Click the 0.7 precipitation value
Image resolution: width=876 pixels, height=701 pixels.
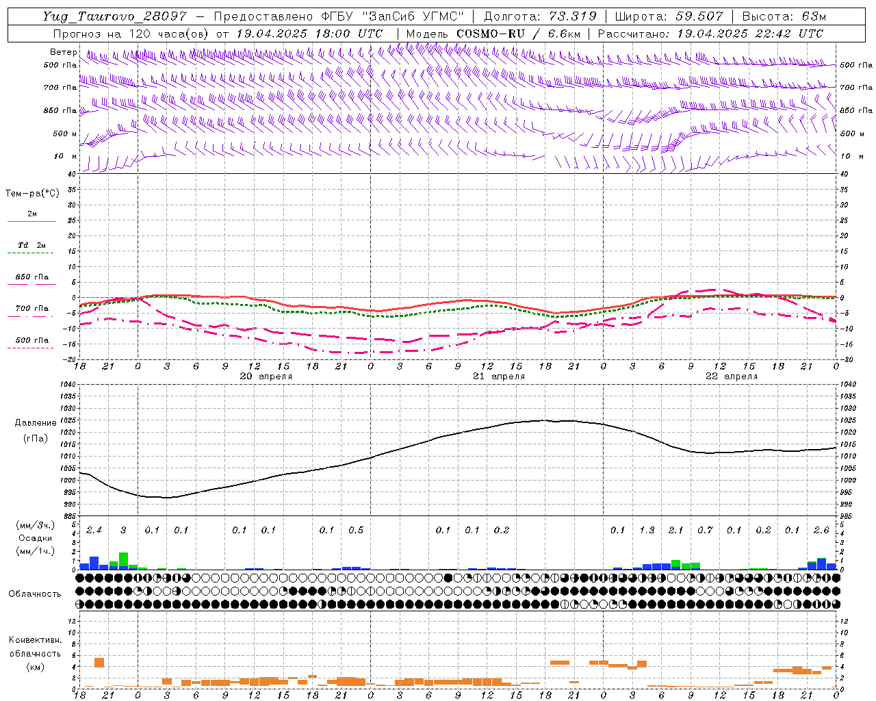tap(705, 531)
